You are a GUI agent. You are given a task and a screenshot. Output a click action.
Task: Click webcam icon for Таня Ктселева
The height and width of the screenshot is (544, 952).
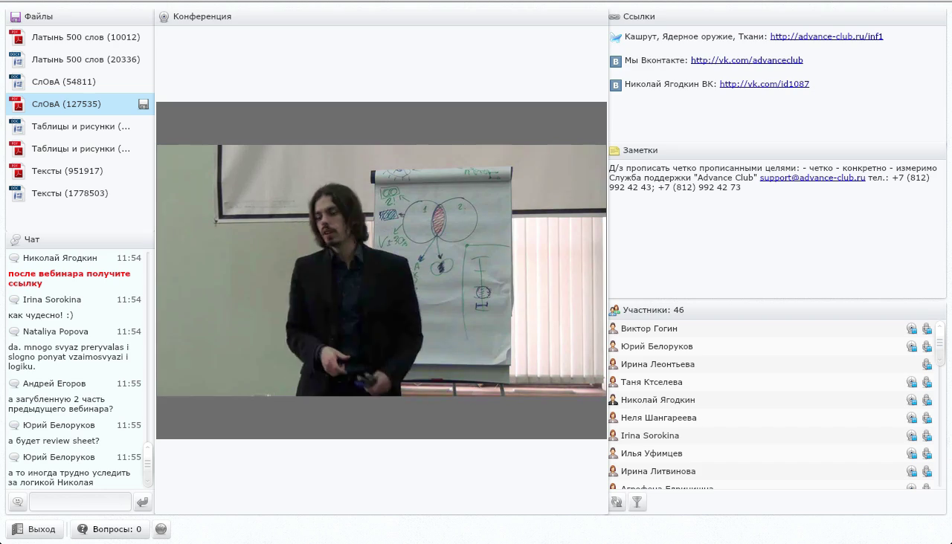click(x=911, y=382)
